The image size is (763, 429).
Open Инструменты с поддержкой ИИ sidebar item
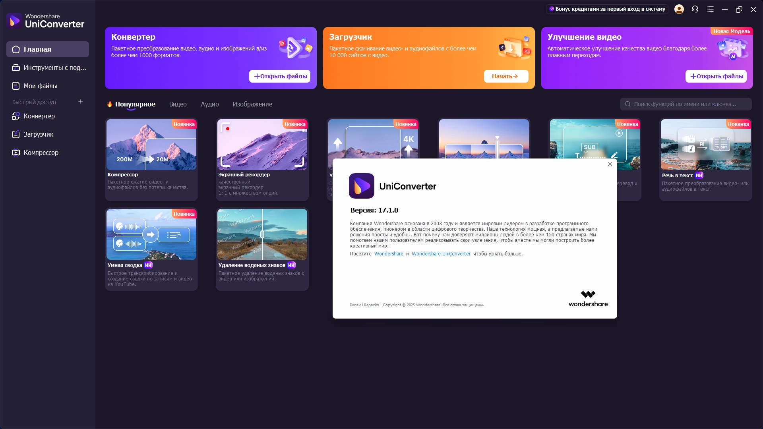pyautogui.click(x=54, y=68)
